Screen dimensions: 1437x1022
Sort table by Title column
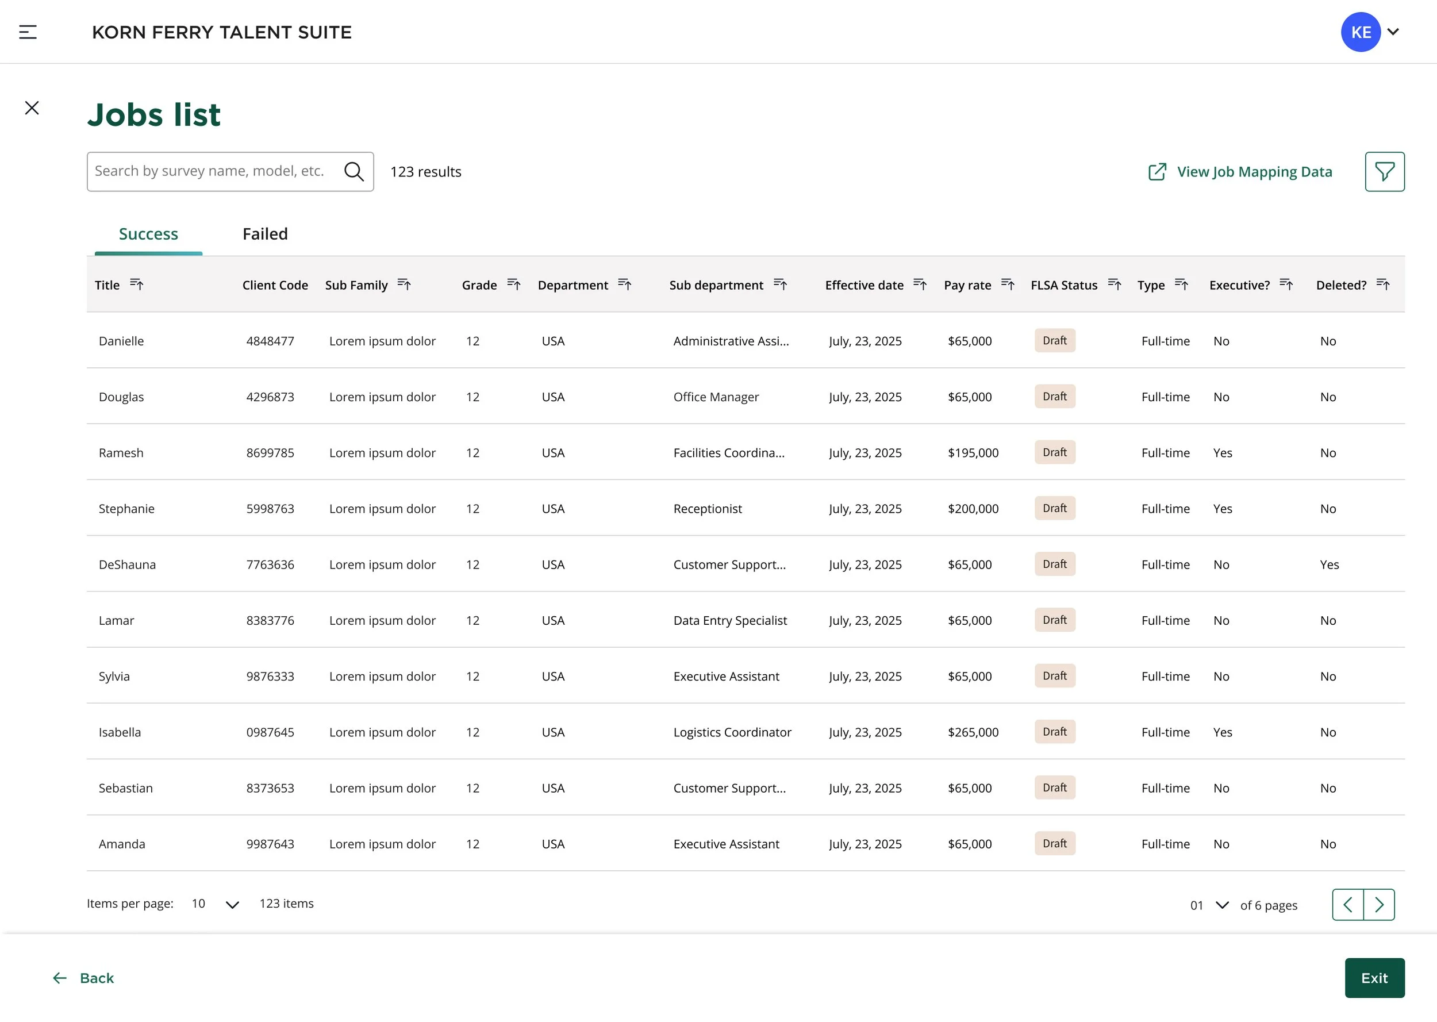137,285
